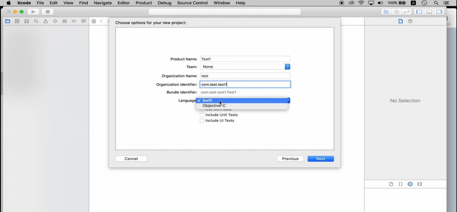This screenshot has height=212, width=457.
Task: Open the Debug menu
Action: coord(165,3)
